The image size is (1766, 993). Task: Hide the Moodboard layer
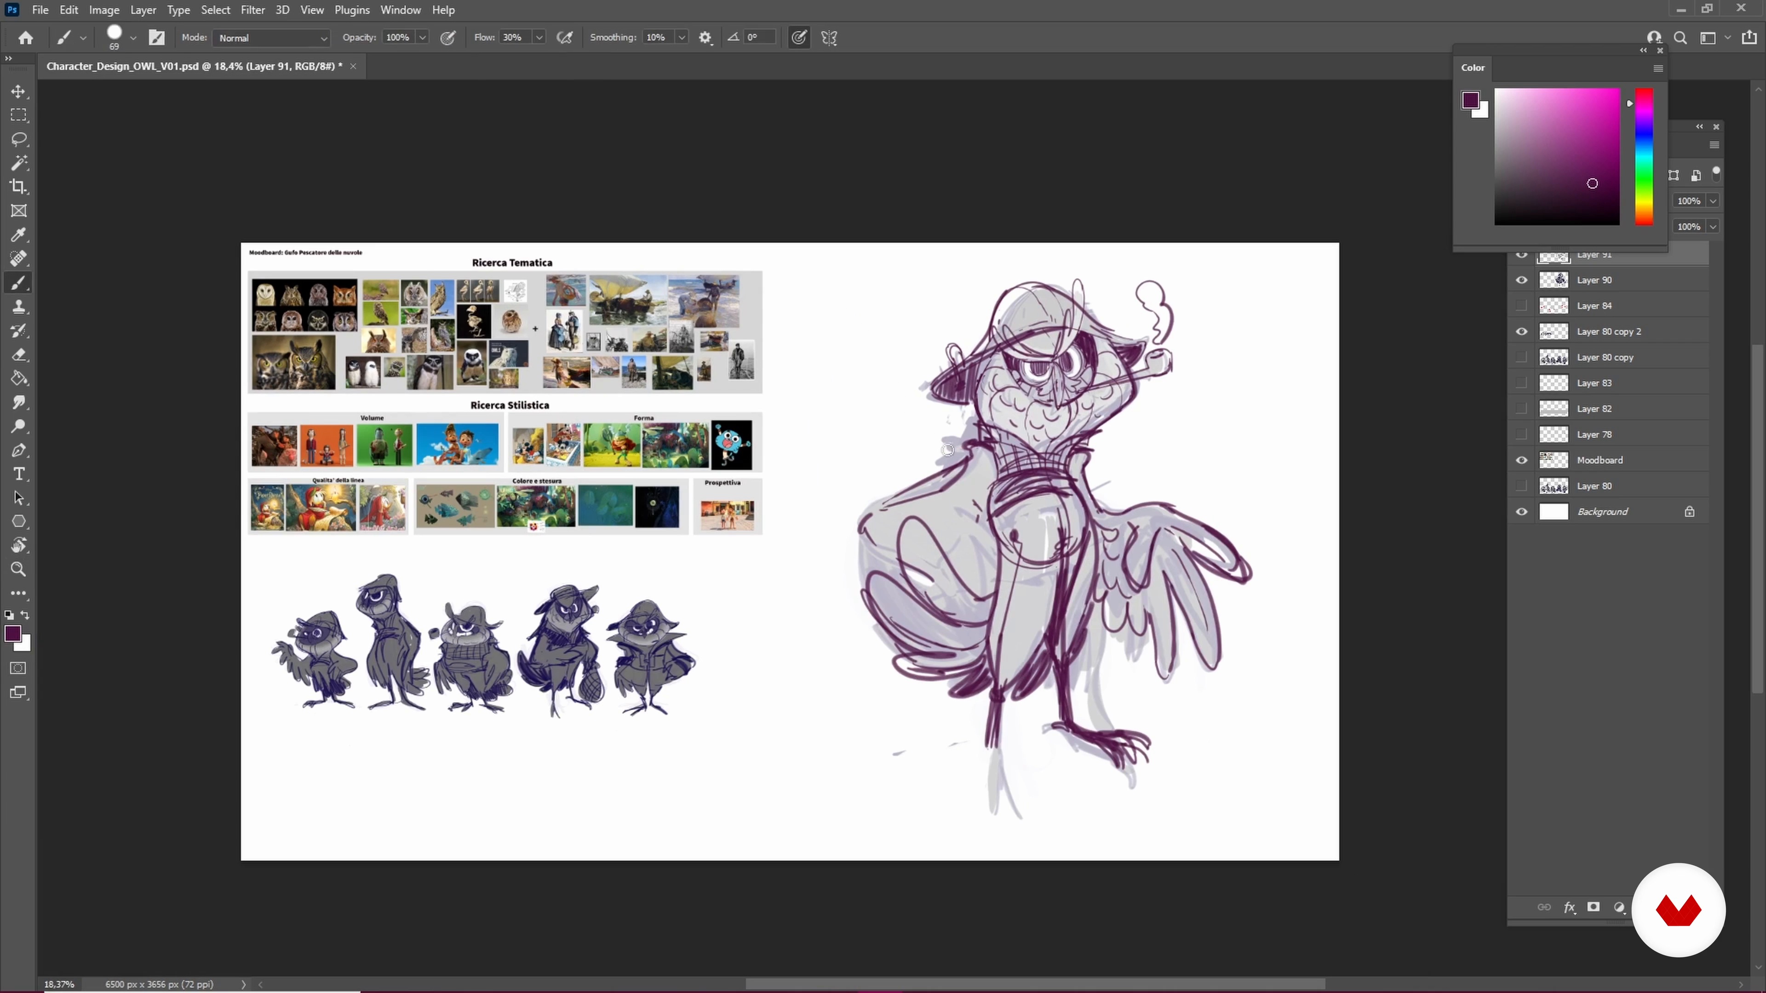[x=1521, y=461]
